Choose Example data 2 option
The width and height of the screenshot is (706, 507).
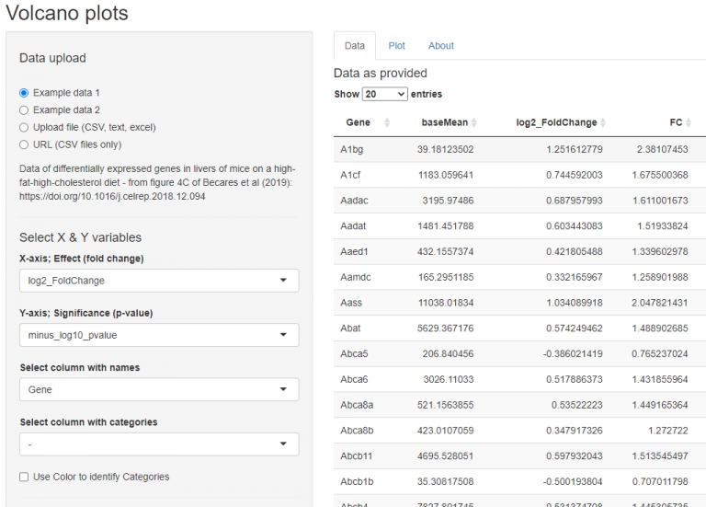point(25,109)
